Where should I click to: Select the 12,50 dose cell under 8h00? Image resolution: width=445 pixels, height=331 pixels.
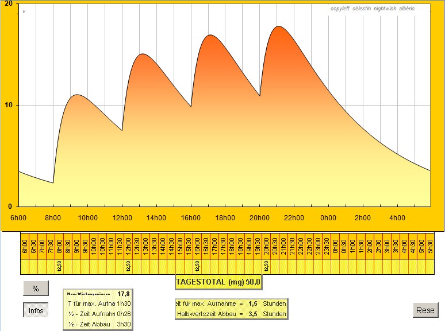(59, 267)
